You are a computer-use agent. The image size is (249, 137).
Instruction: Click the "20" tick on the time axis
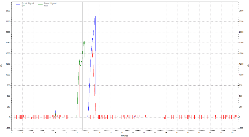point(232,132)
